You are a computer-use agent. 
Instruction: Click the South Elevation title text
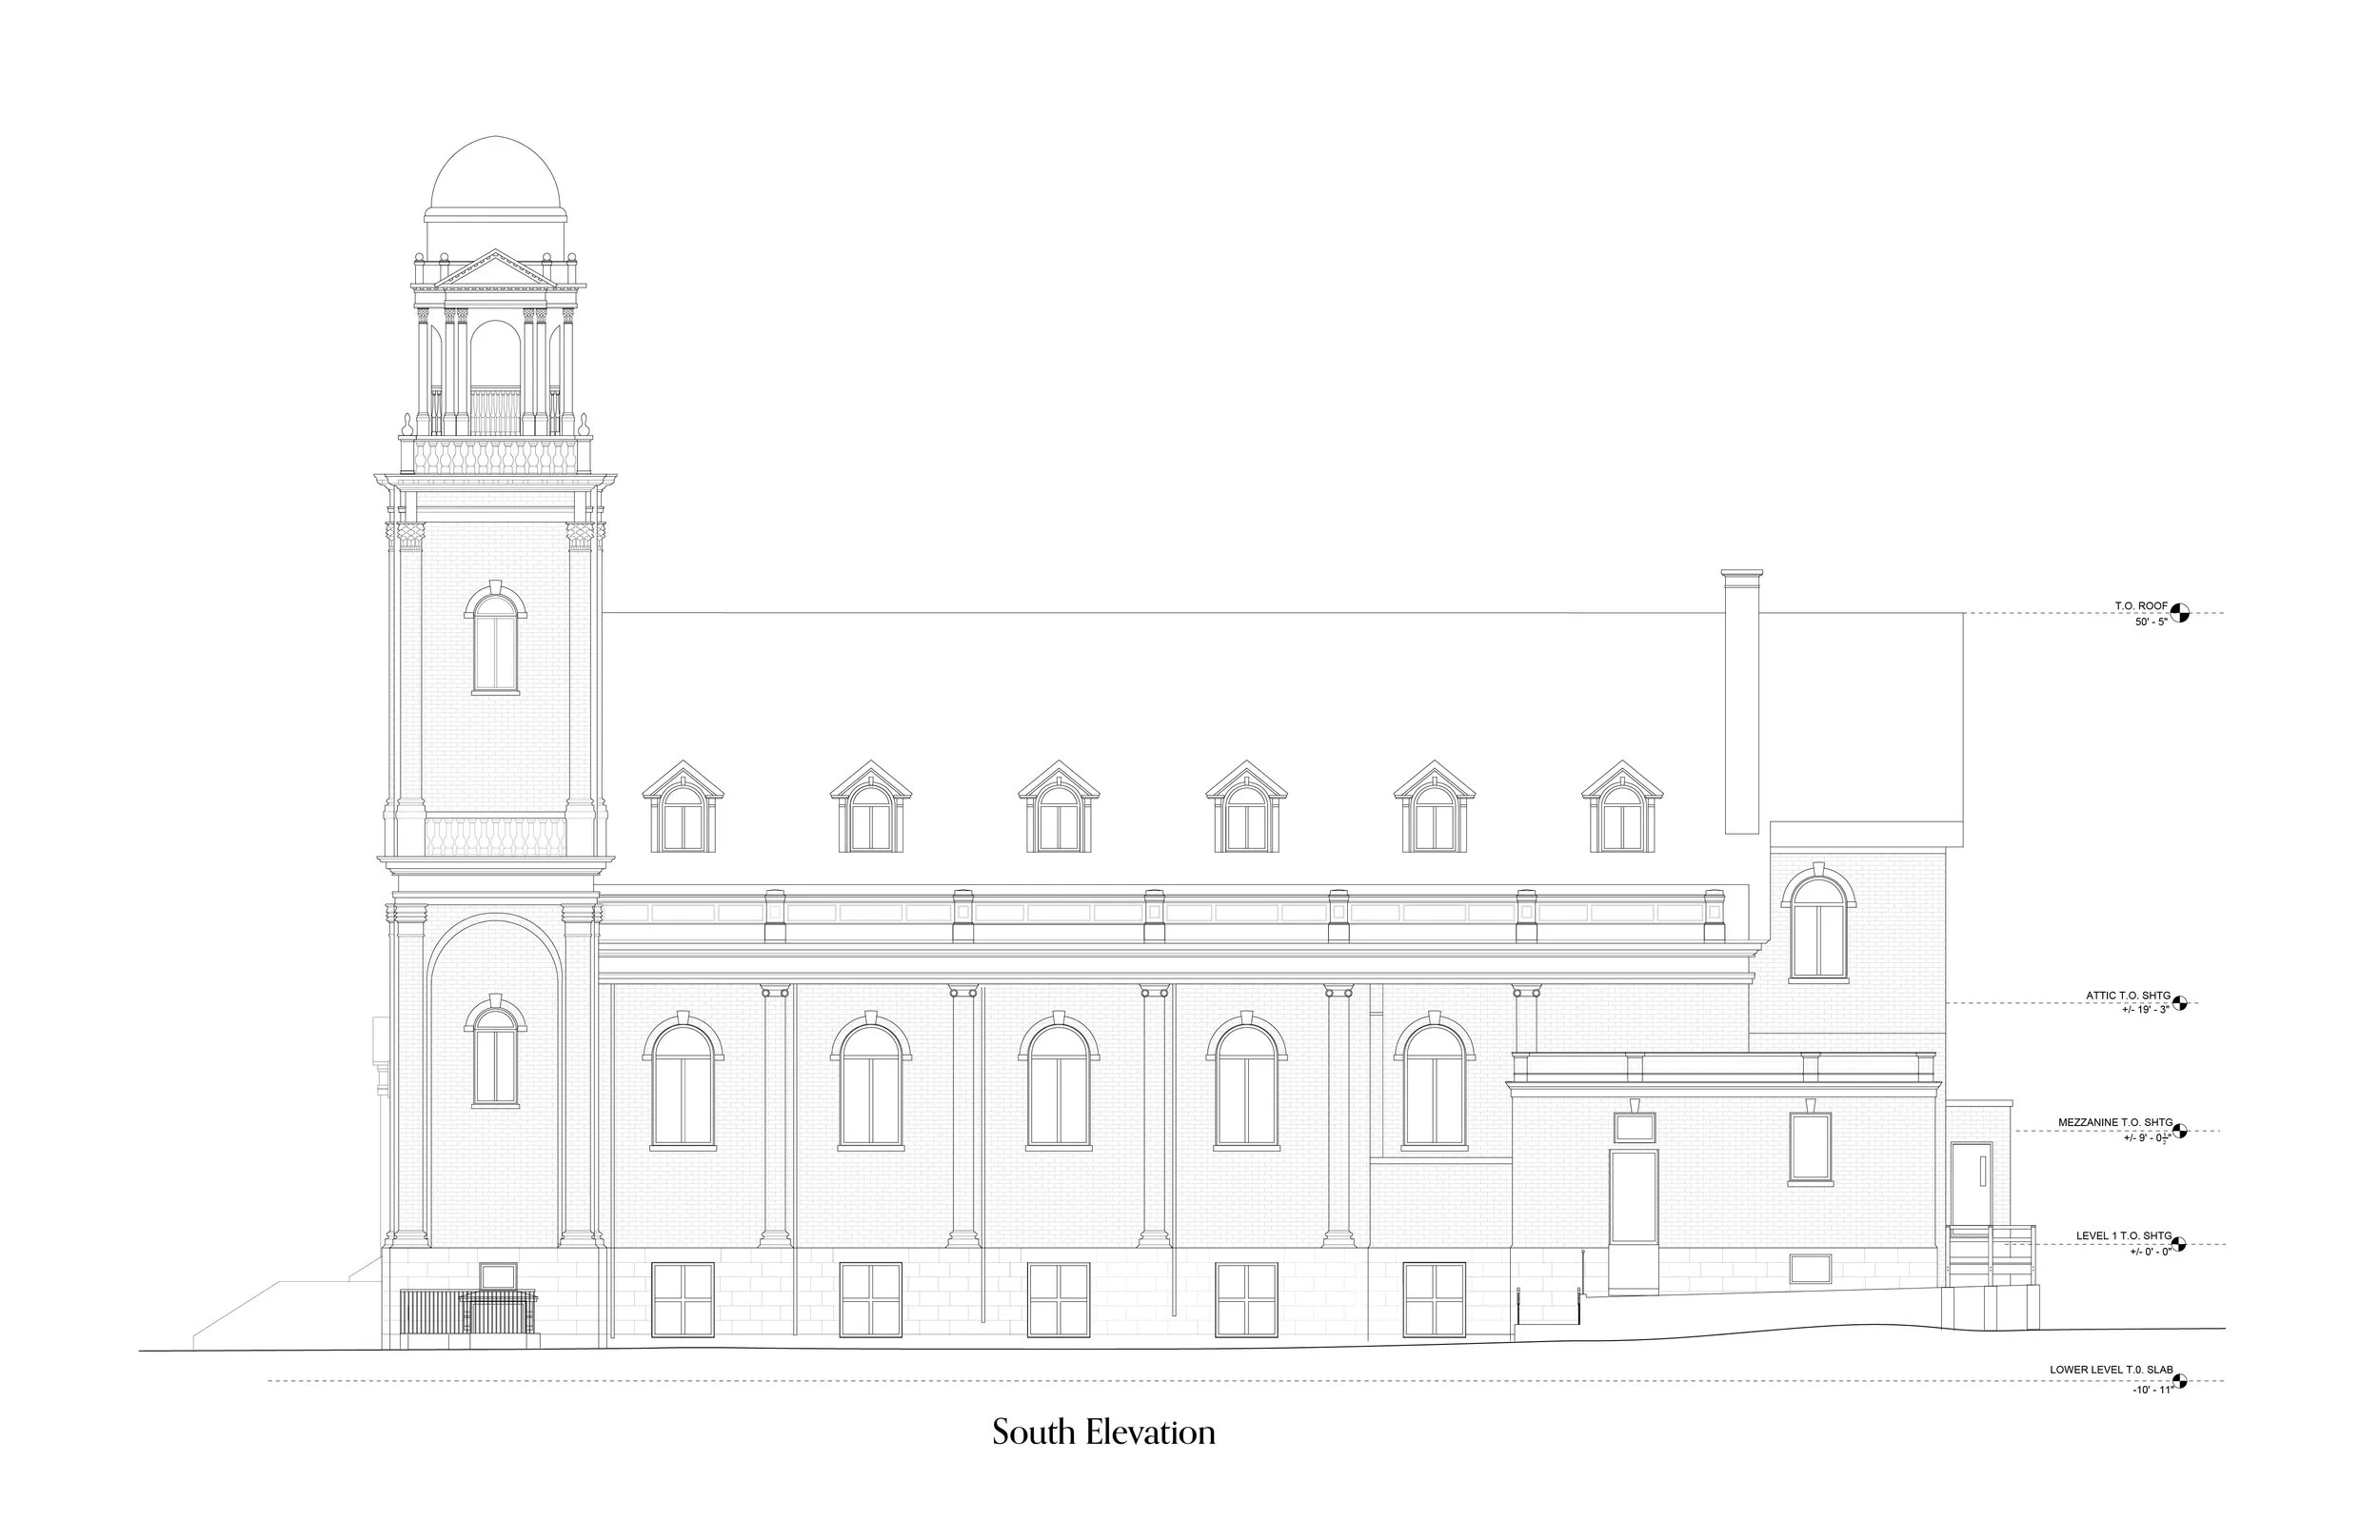tap(1103, 1432)
